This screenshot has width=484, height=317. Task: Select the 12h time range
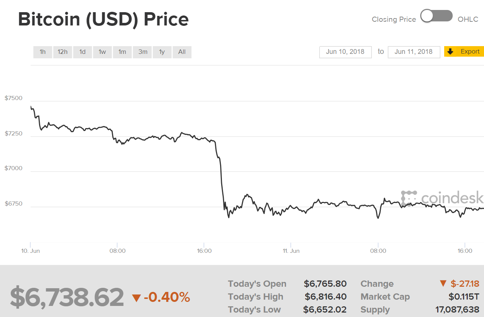tap(63, 52)
